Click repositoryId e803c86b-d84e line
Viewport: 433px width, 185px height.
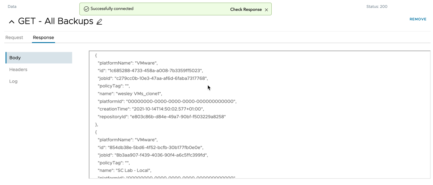[162, 117]
